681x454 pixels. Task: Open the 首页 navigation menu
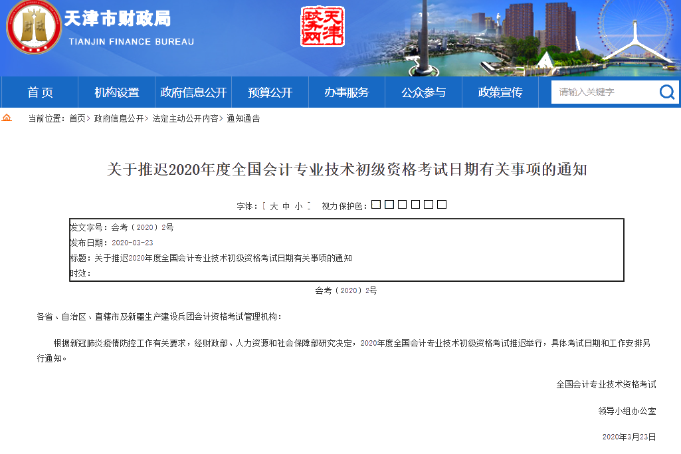point(39,92)
